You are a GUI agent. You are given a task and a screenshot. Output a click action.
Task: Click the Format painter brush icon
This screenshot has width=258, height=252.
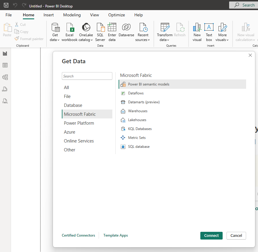(x=17, y=39)
